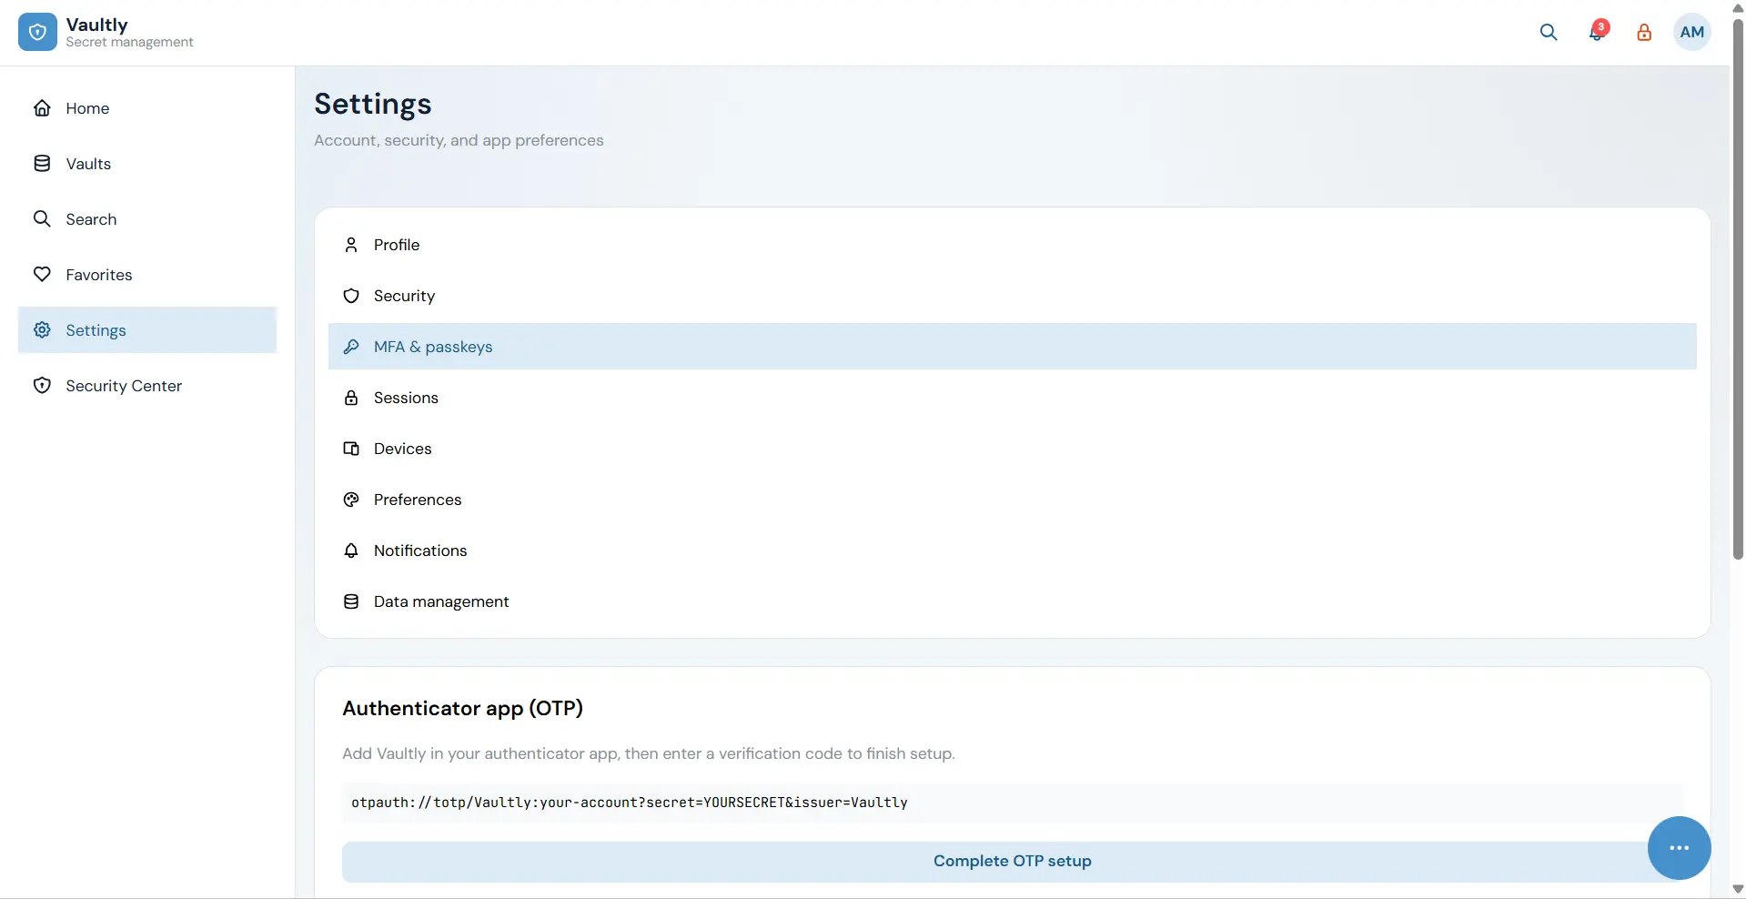Click the sidebar Search magnifier icon
This screenshot has height=899, width=1746.
[x=42, y=219]
